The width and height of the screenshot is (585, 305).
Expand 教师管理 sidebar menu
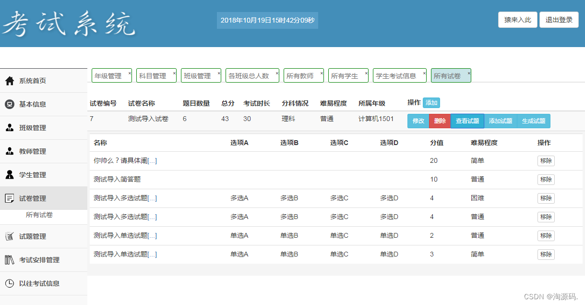[x=44, y=151]
